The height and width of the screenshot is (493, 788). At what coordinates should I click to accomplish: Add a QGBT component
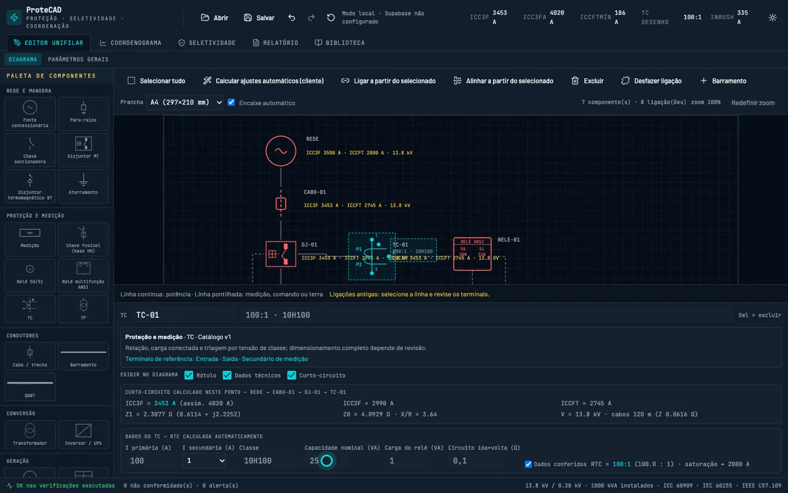coord(30,387)
